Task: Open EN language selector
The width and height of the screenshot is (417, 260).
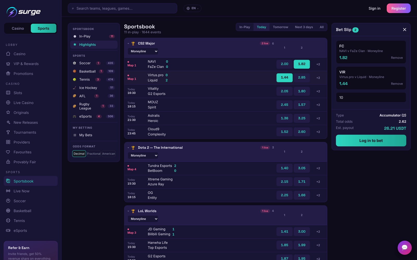Action: click(x=192, y=8)
